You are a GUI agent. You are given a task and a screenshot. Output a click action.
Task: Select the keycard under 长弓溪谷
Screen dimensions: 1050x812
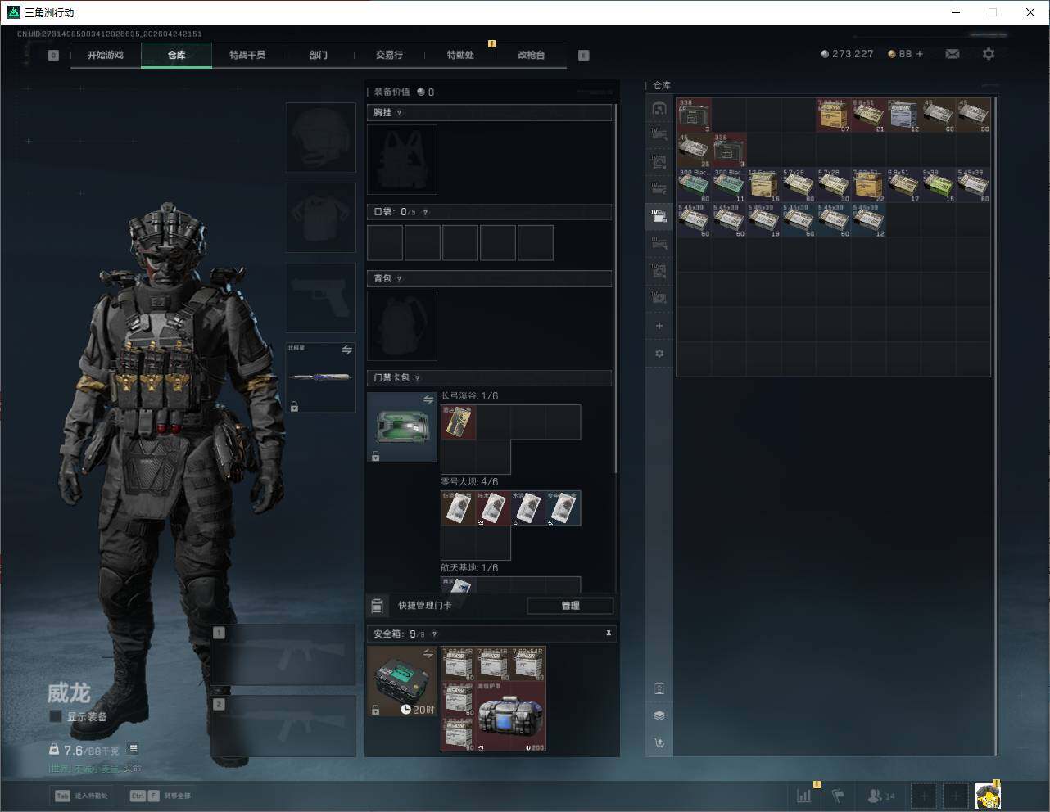459,422
